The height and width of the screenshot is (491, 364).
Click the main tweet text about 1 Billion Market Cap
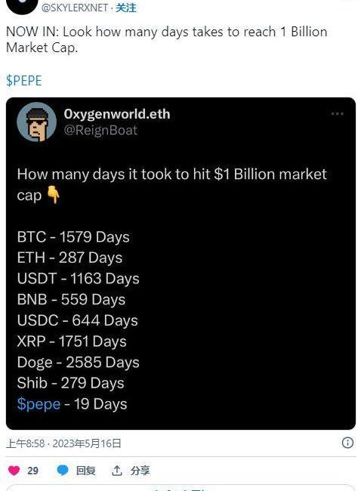(166, 40)
